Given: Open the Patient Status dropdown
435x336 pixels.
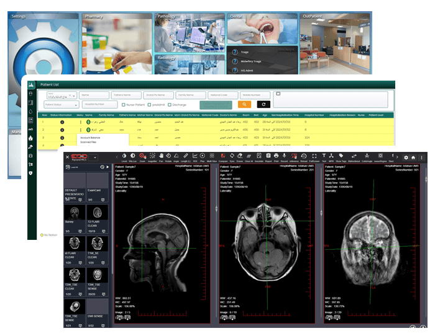Looking at the screenshot, I should (62, 105).
